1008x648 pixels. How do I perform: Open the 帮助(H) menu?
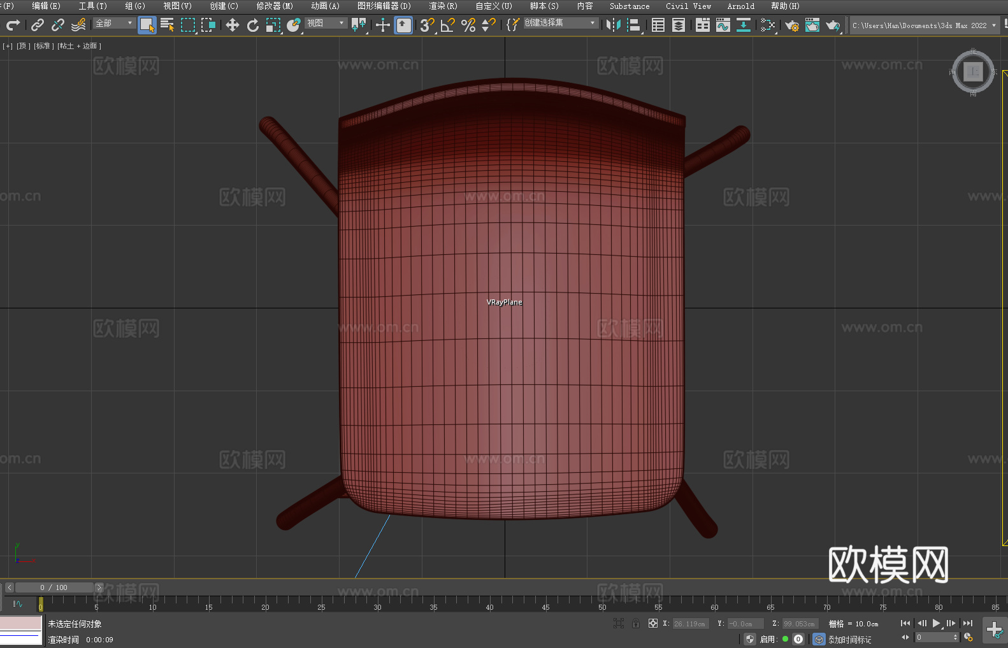coord(785,6)
